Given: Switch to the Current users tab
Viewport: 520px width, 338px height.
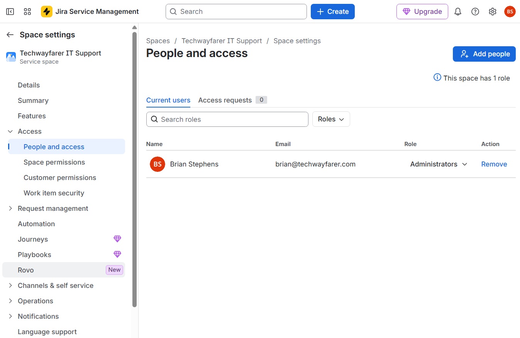Looking at the screenshot, I should [168, 100].
